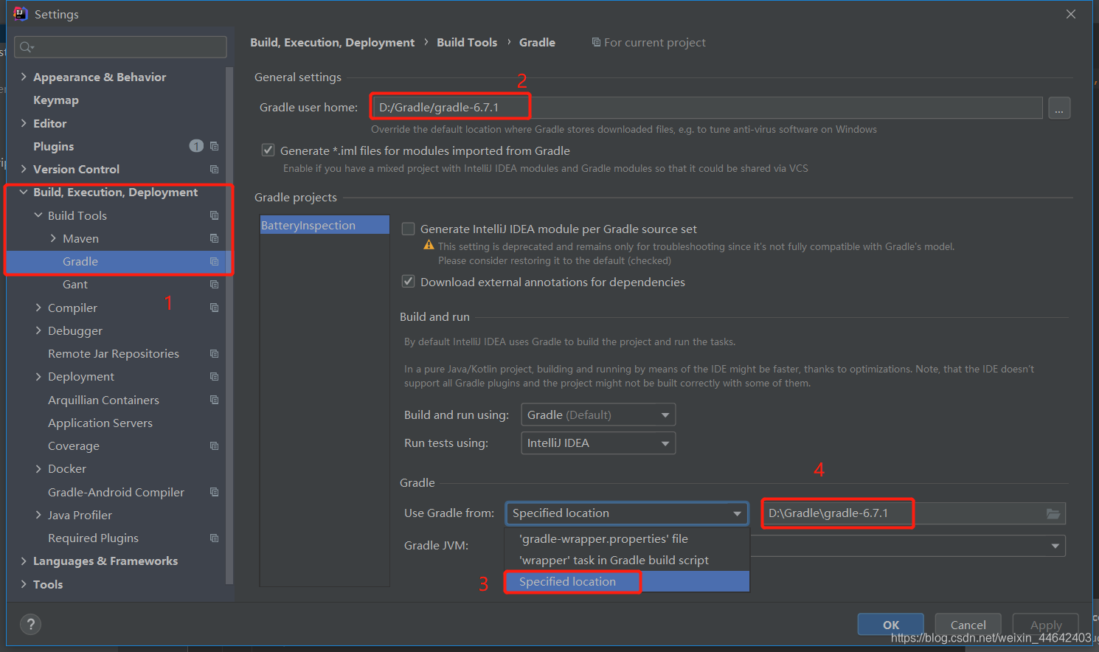Click the Plugins update count badge

tap(196, 146)
